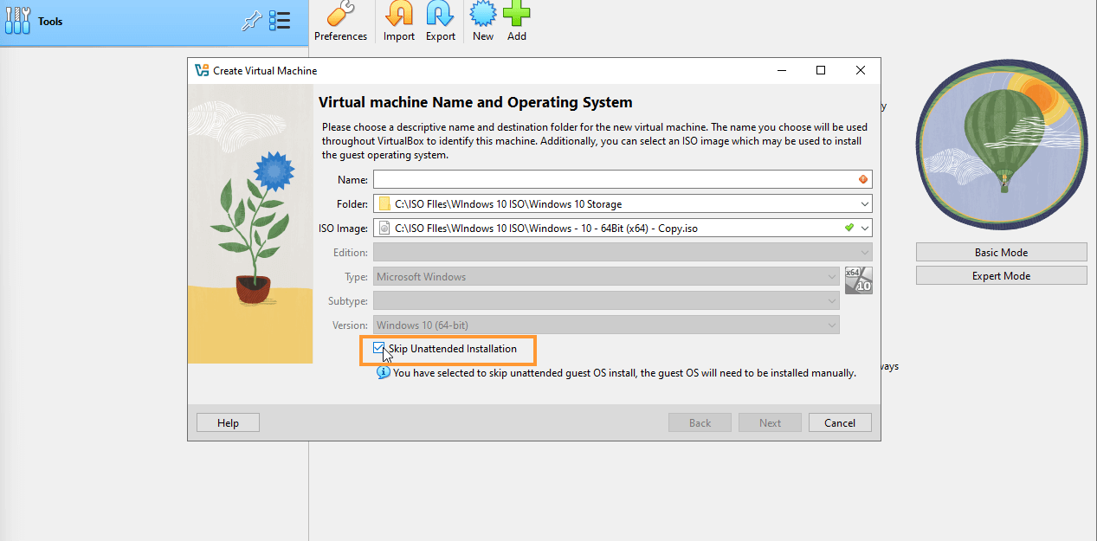
Task: Expand the ISO Image dropdown
Action: click(x=865, y=229)
